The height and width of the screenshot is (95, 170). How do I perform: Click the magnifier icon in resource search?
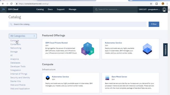(96, 9)
